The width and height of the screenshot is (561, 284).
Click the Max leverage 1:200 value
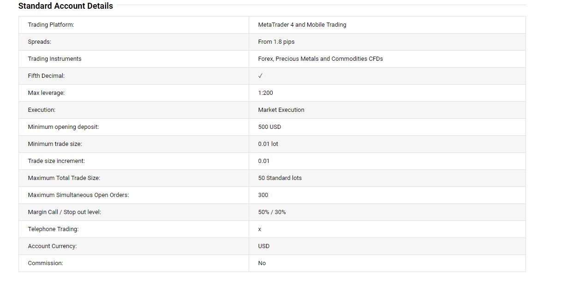[x=266, y=93]
